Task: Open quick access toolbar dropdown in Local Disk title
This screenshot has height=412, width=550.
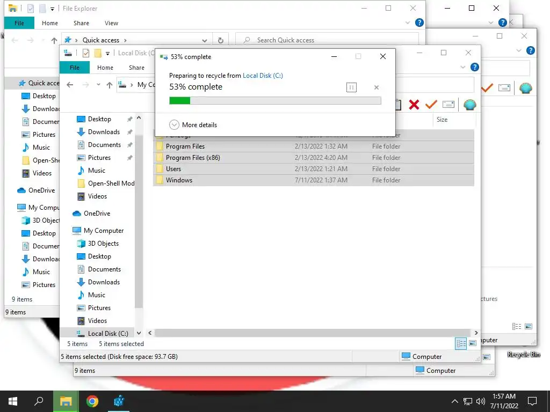Action: tap(107, 53)
